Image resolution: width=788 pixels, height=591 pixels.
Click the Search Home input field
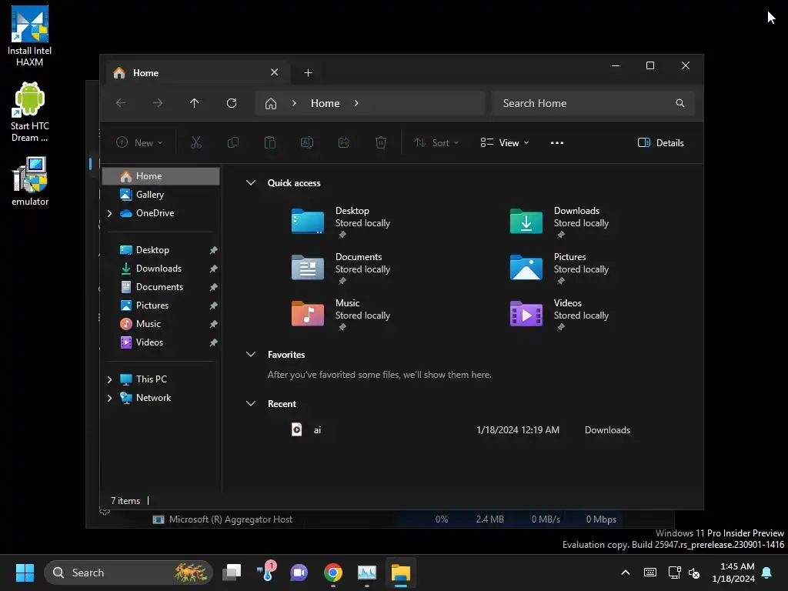[x=593, y=103]
